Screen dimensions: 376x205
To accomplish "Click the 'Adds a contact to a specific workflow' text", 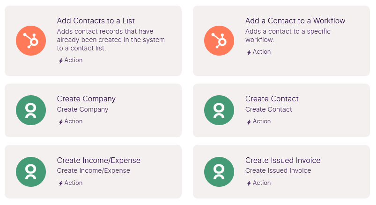I will coord(288,35).
